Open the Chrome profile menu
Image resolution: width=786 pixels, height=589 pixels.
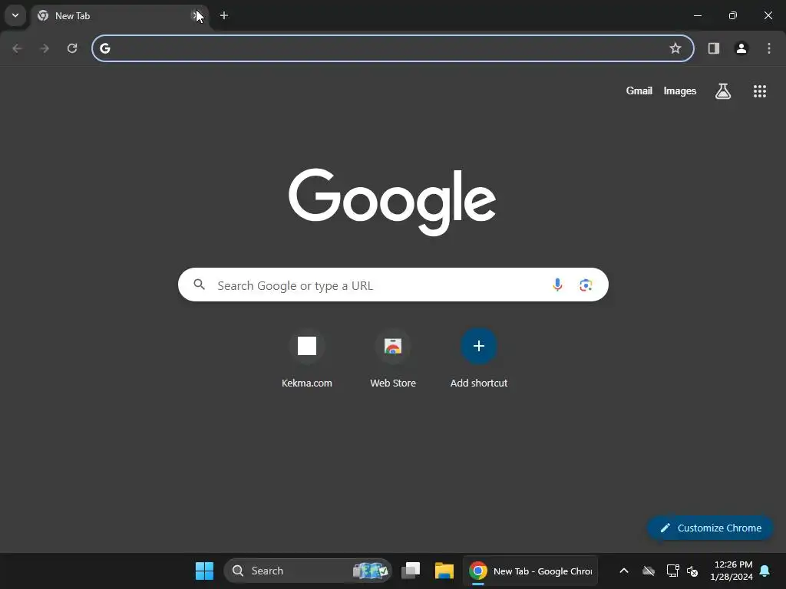coord(741,48)
